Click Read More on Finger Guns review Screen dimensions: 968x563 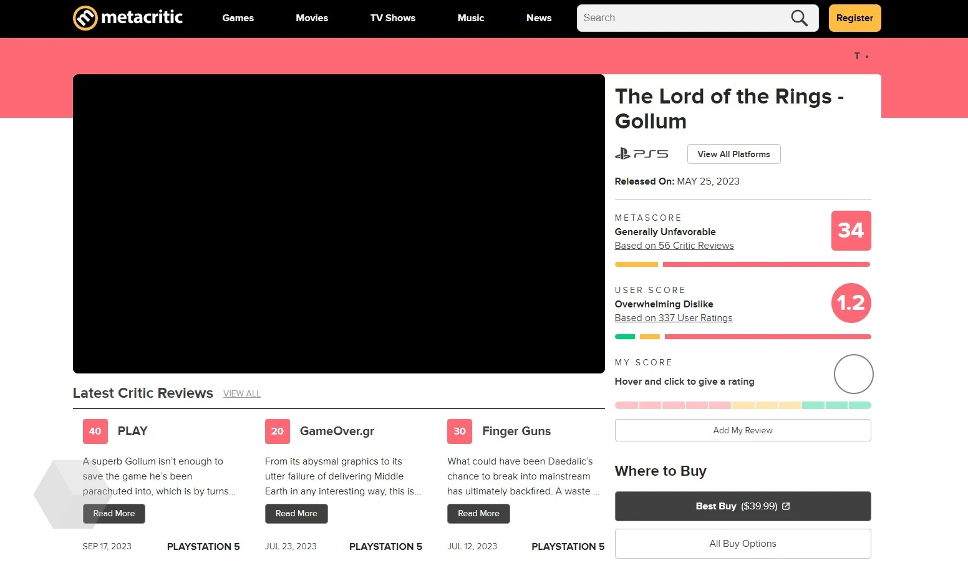[478, 514]
